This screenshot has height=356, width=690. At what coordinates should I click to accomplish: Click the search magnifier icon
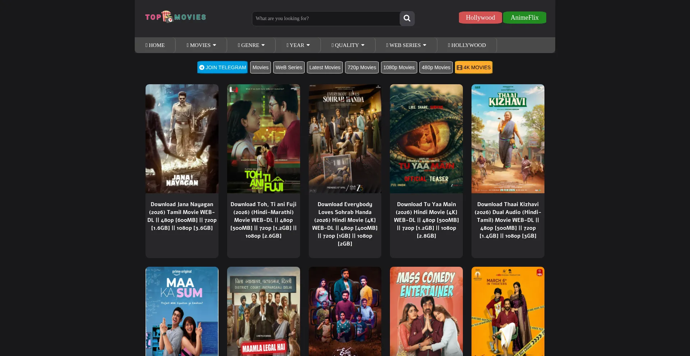point(407,18)
